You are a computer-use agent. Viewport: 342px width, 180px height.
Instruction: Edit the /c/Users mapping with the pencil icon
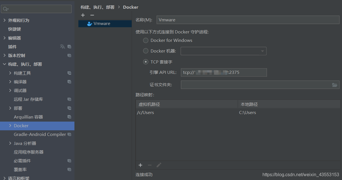[159, 165]
